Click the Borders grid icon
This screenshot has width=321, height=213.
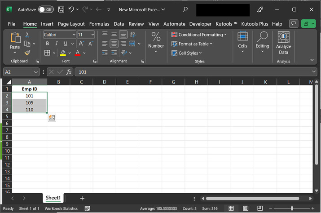click(47, 53)
